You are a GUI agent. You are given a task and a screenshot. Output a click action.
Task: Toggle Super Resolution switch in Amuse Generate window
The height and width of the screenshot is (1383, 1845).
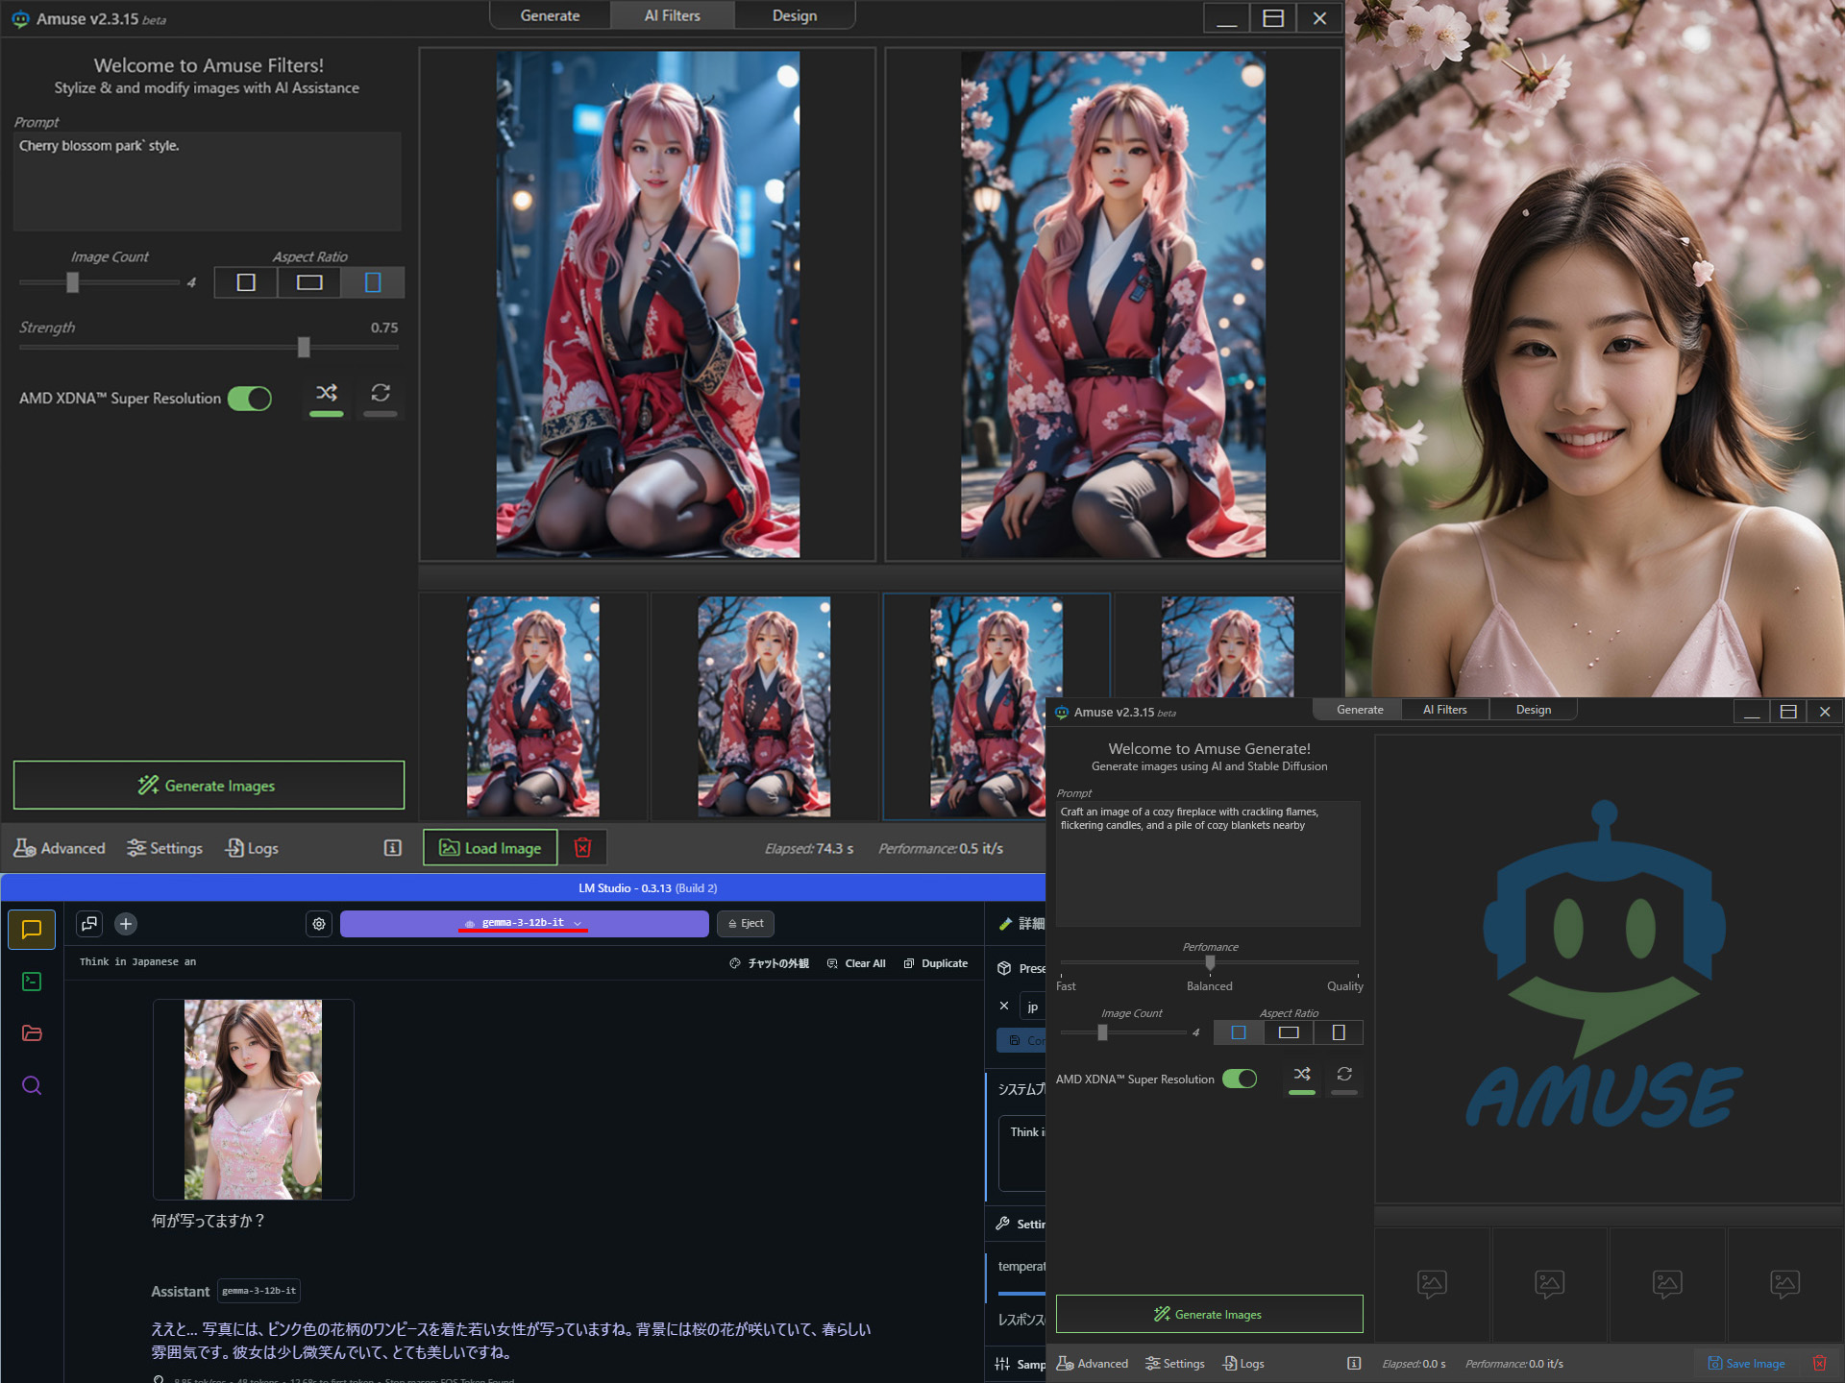1240,1079
